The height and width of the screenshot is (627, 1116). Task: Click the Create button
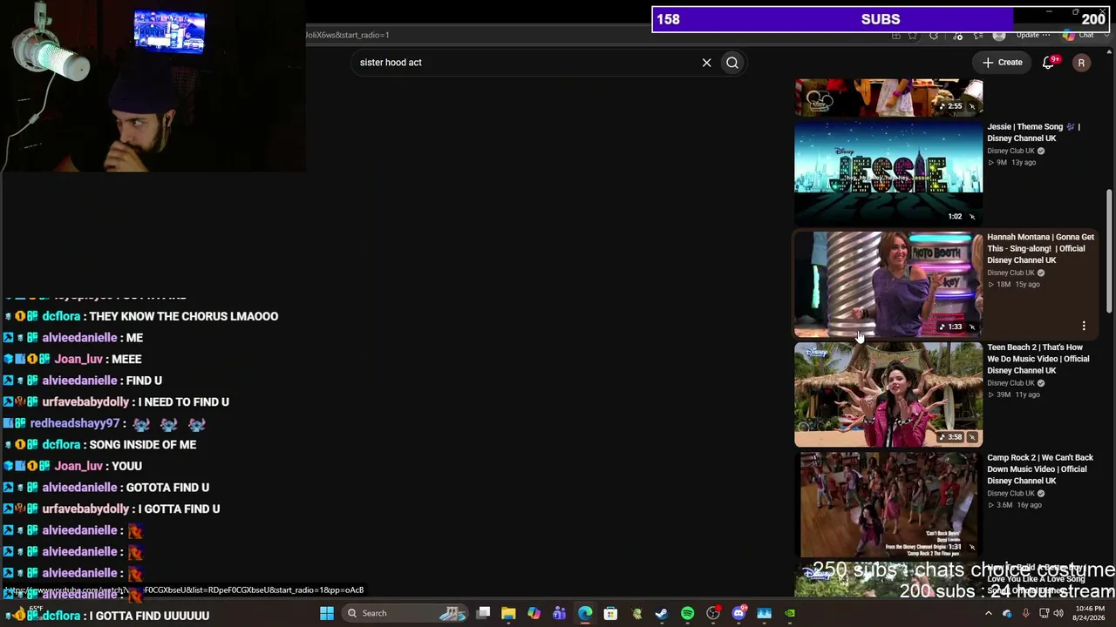point(1003,63)
